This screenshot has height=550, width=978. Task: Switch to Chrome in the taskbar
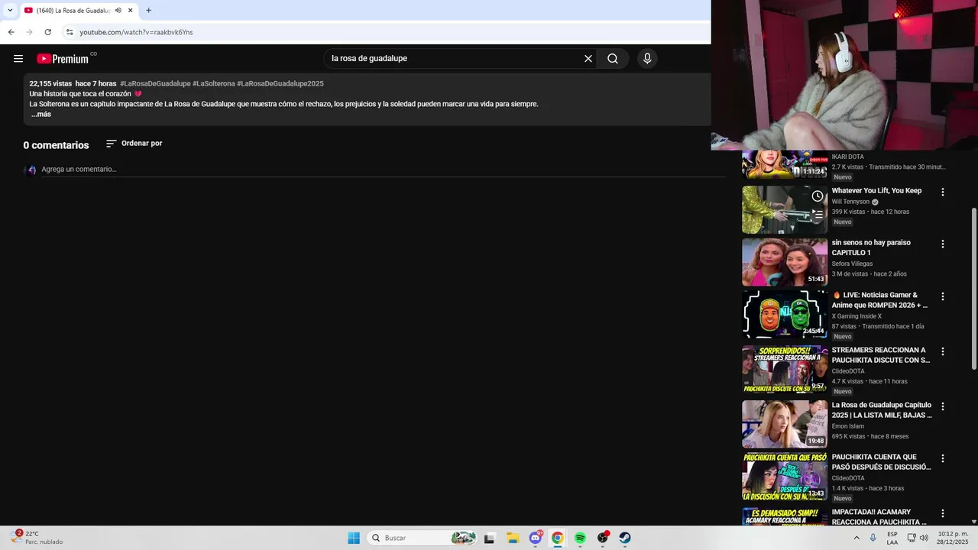[x=558, y=538]
